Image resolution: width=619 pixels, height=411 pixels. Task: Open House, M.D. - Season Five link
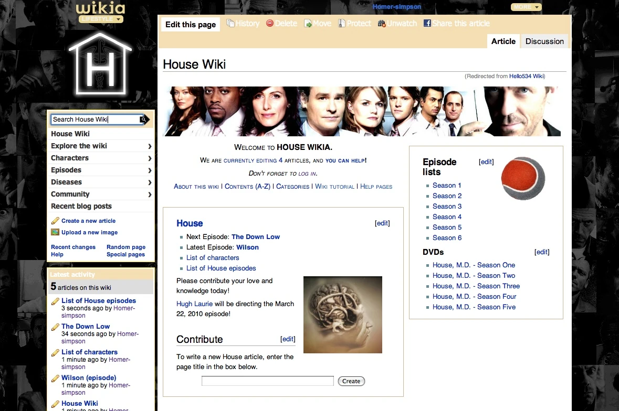click(x=474, y=307)
